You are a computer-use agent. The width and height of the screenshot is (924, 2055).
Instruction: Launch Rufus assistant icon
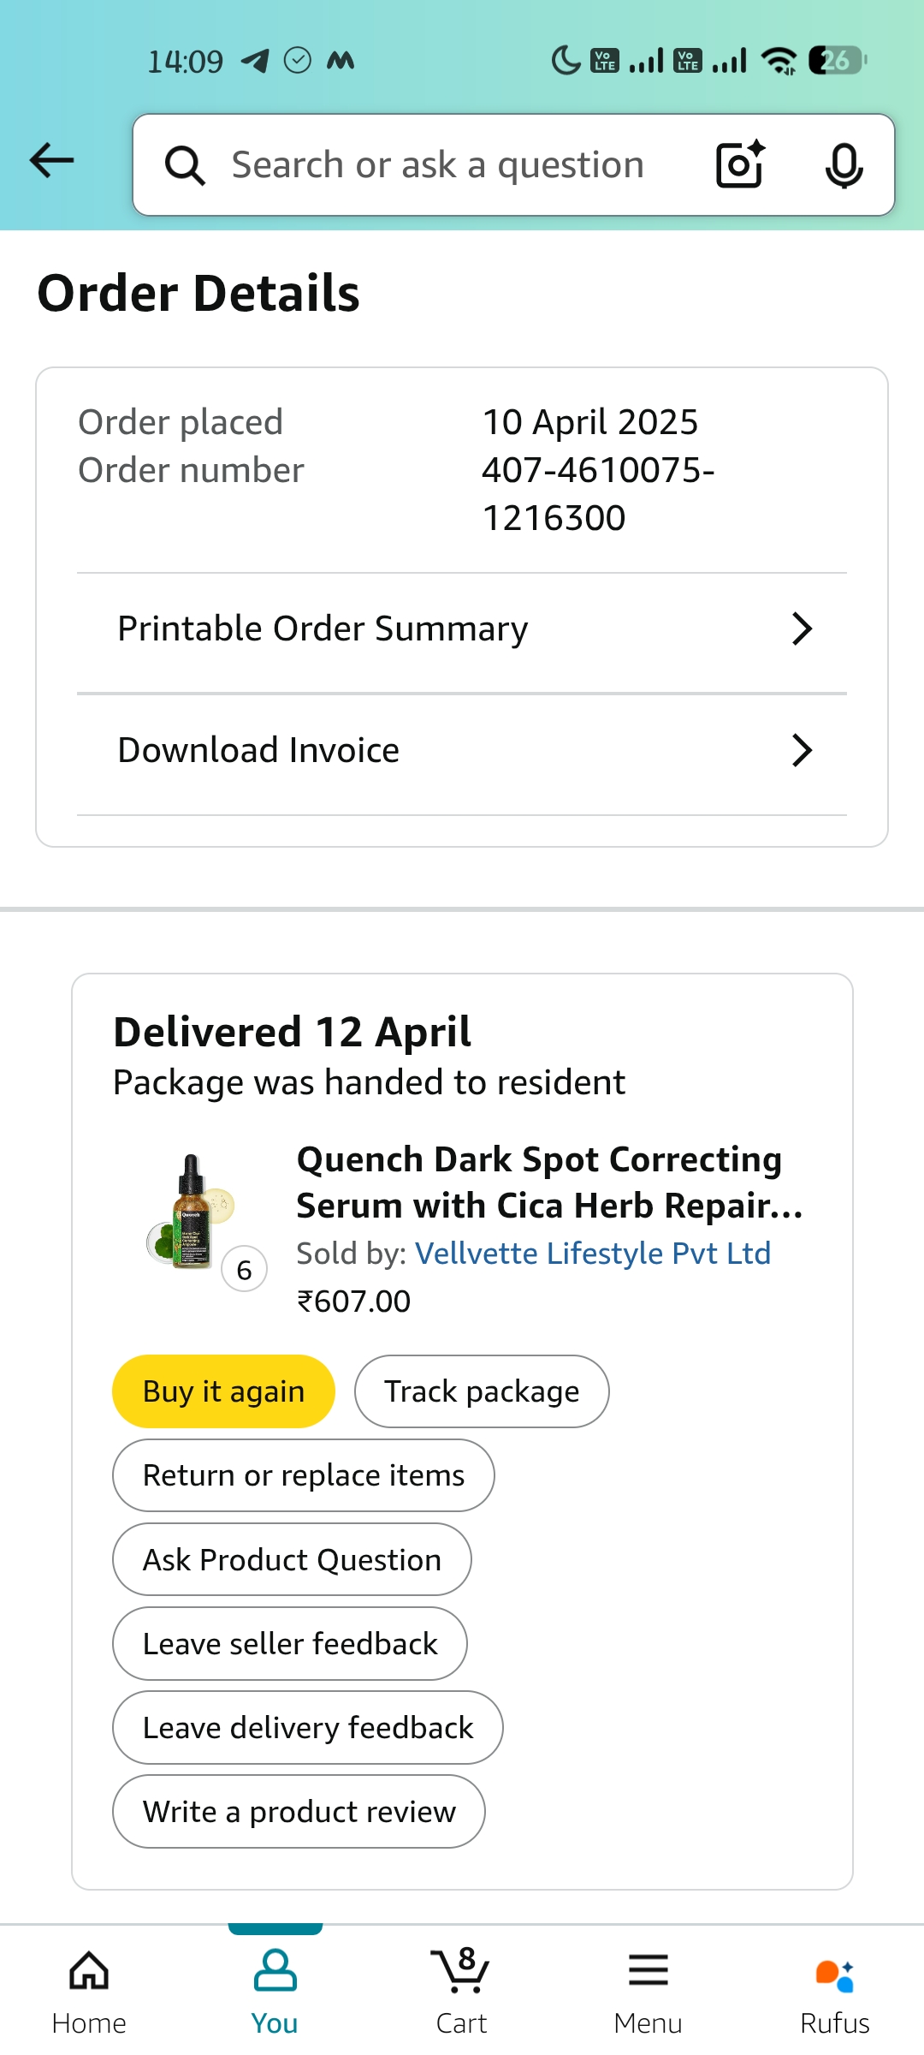(834, 1990)
